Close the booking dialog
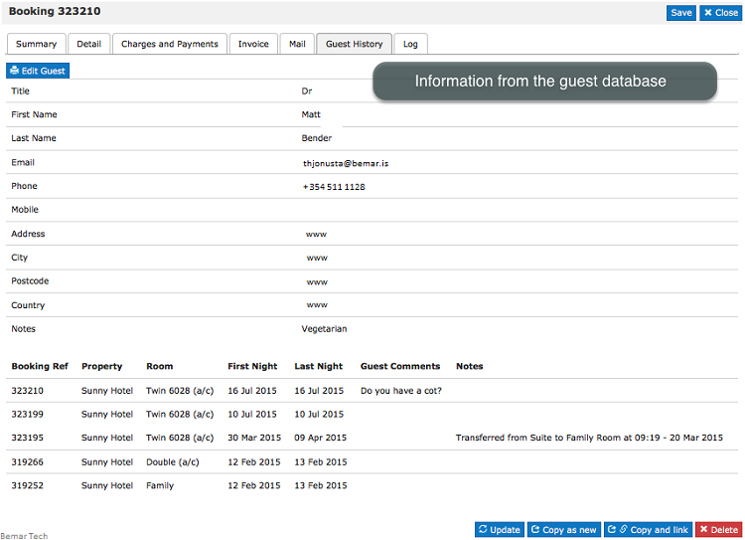 pos(721,13)
